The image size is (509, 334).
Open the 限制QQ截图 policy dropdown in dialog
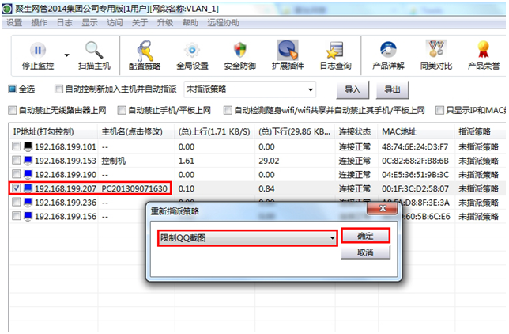(x=247, y=237)
